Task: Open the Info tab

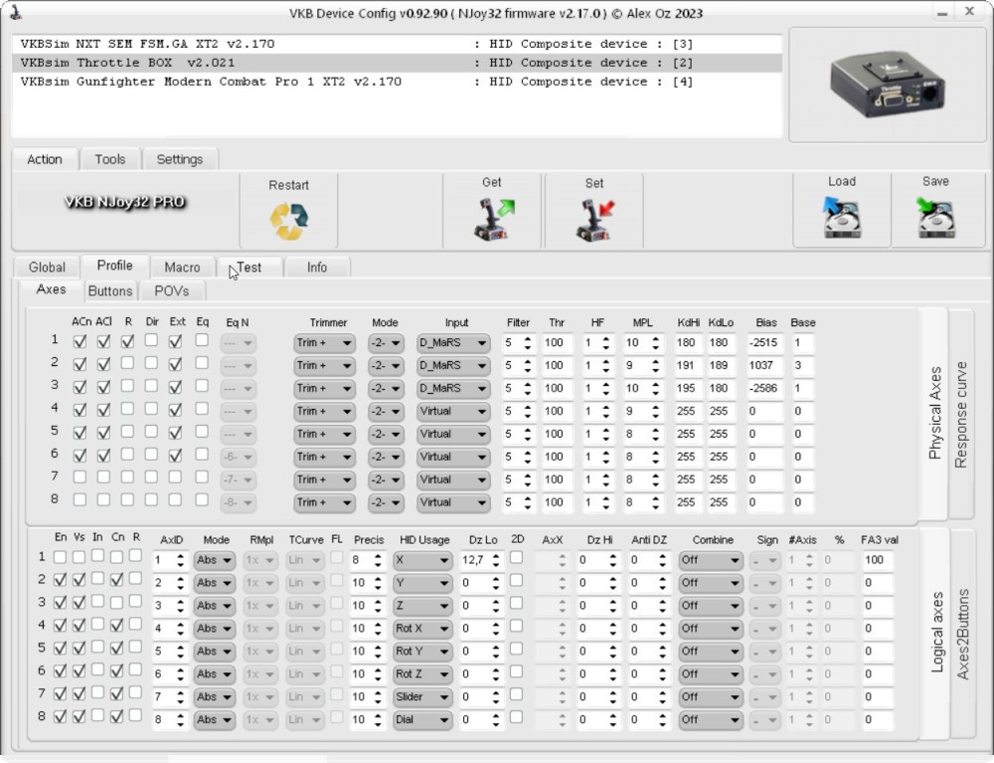Action: coord(317,268)
